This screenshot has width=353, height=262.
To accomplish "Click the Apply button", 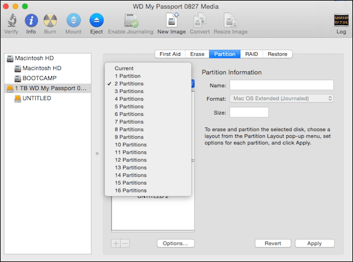I will pyautogui.click(x=315, y=243).
